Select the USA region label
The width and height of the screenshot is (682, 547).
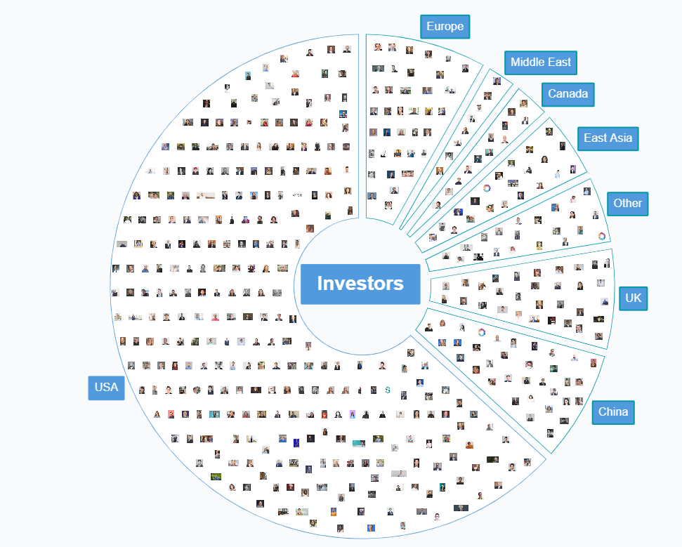click(x=106, y=388)
